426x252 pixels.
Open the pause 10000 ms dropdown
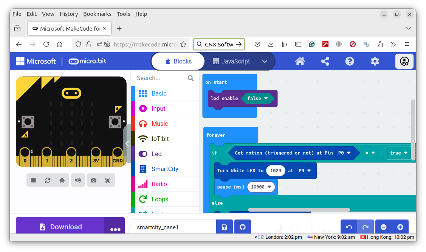pos(261,187)
